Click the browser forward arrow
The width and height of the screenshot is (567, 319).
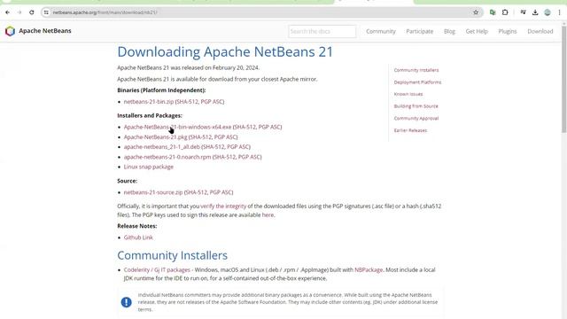click(19, 12)
